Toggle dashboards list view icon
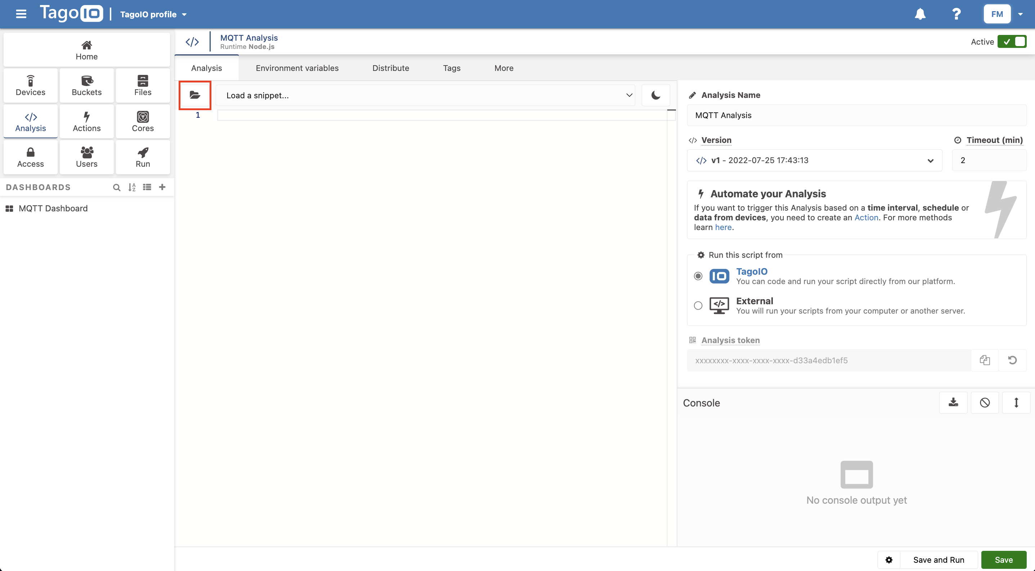Image resolution: width=1035 pixels, height=571 pixels. coord(147,187)
